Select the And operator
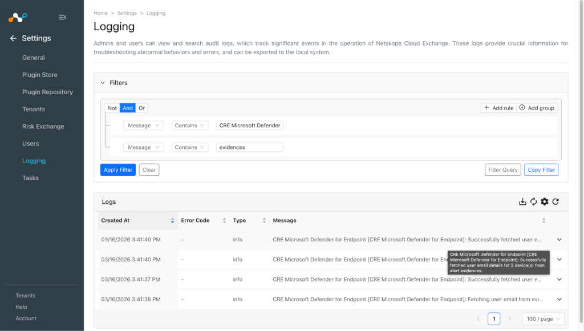Image resolution: width=584 pixels, height=331 pixels. tap(128, 108)
